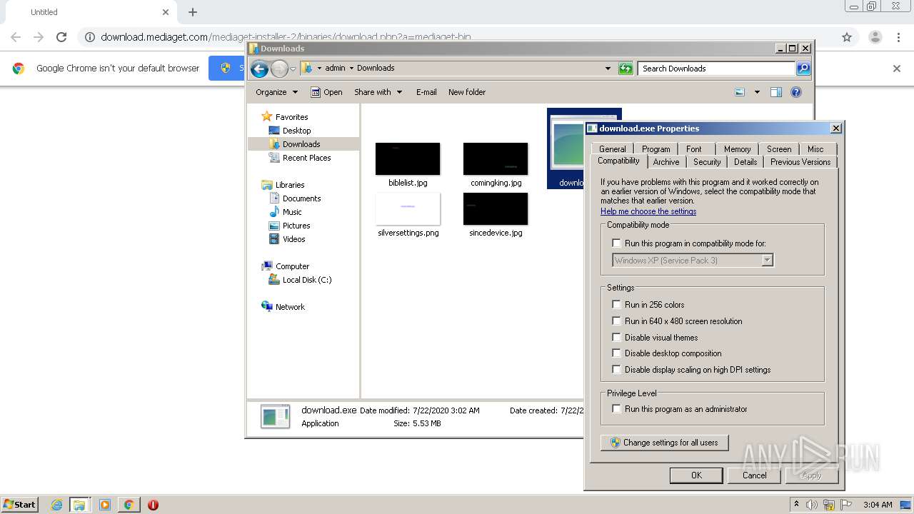Click the Search Downloads input field
Screen dimensions: 914x514
pos(716,69)
